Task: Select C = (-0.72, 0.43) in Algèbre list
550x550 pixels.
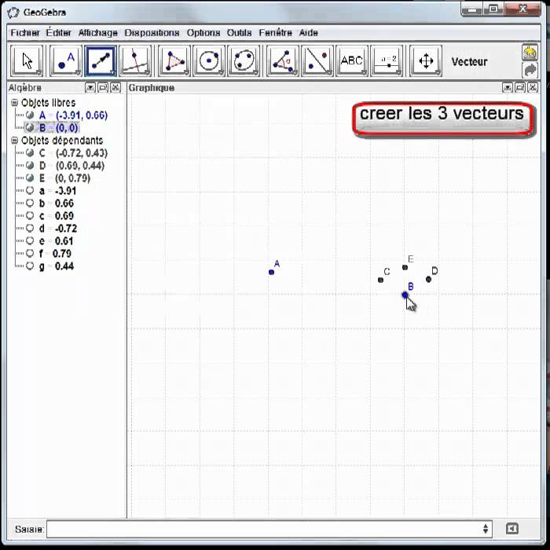Action: coord(73,153)
